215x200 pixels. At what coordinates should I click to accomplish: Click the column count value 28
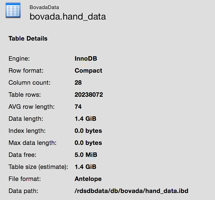[x=78, y=83]
